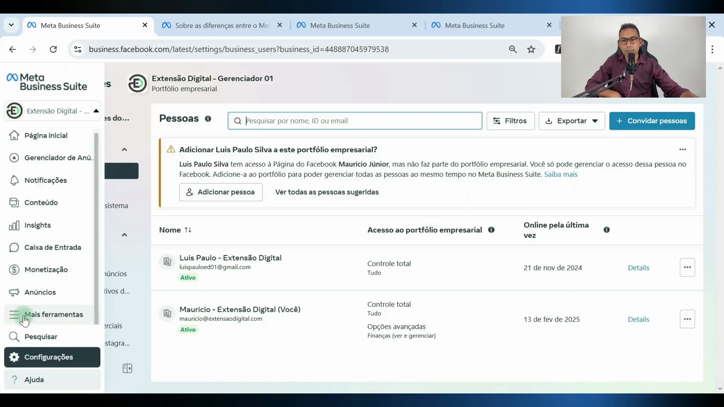
Task: Click Online pela última vez info icon
Action: (x=607, y=230)
